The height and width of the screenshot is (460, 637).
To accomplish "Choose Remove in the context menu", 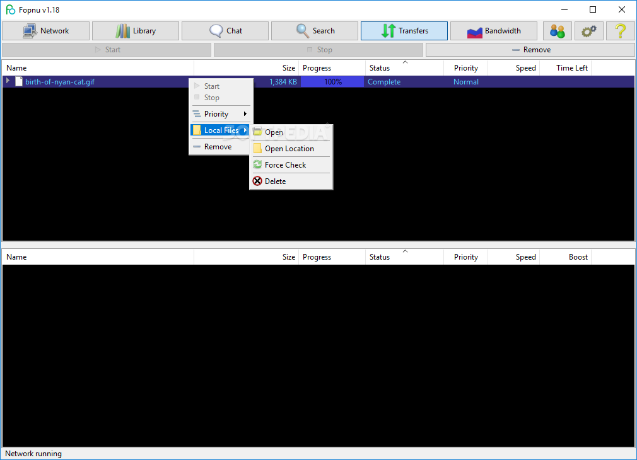I will [221, 147].
